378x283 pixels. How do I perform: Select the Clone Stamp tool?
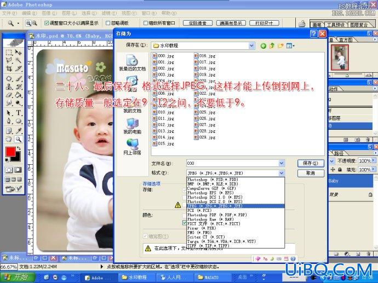[x=9, y=86]
